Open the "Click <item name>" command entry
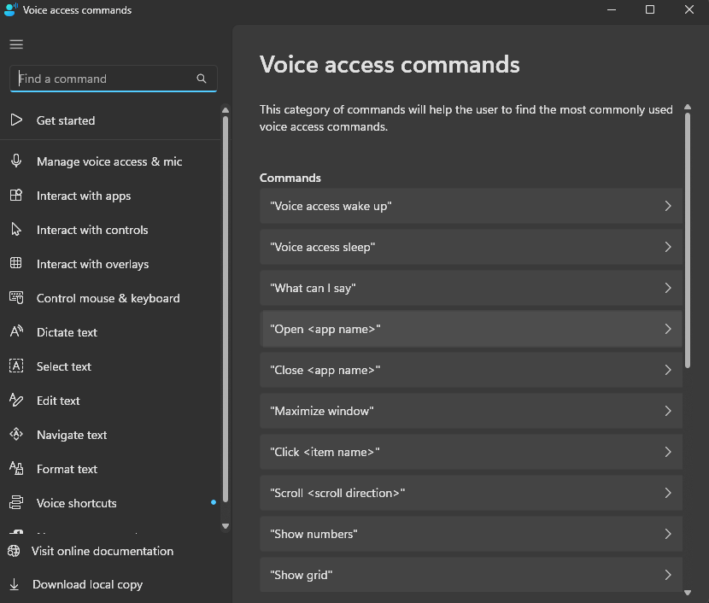This screenshot has height=603, width=709. (470, 452)
